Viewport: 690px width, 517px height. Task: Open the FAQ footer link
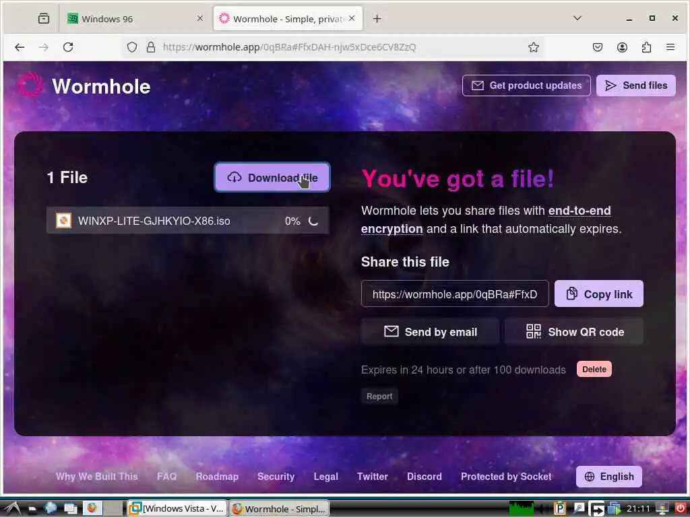pyautogui.click(x=167, y=477)
